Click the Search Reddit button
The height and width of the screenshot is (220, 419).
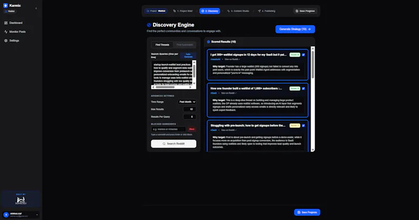tap(173, 144)
